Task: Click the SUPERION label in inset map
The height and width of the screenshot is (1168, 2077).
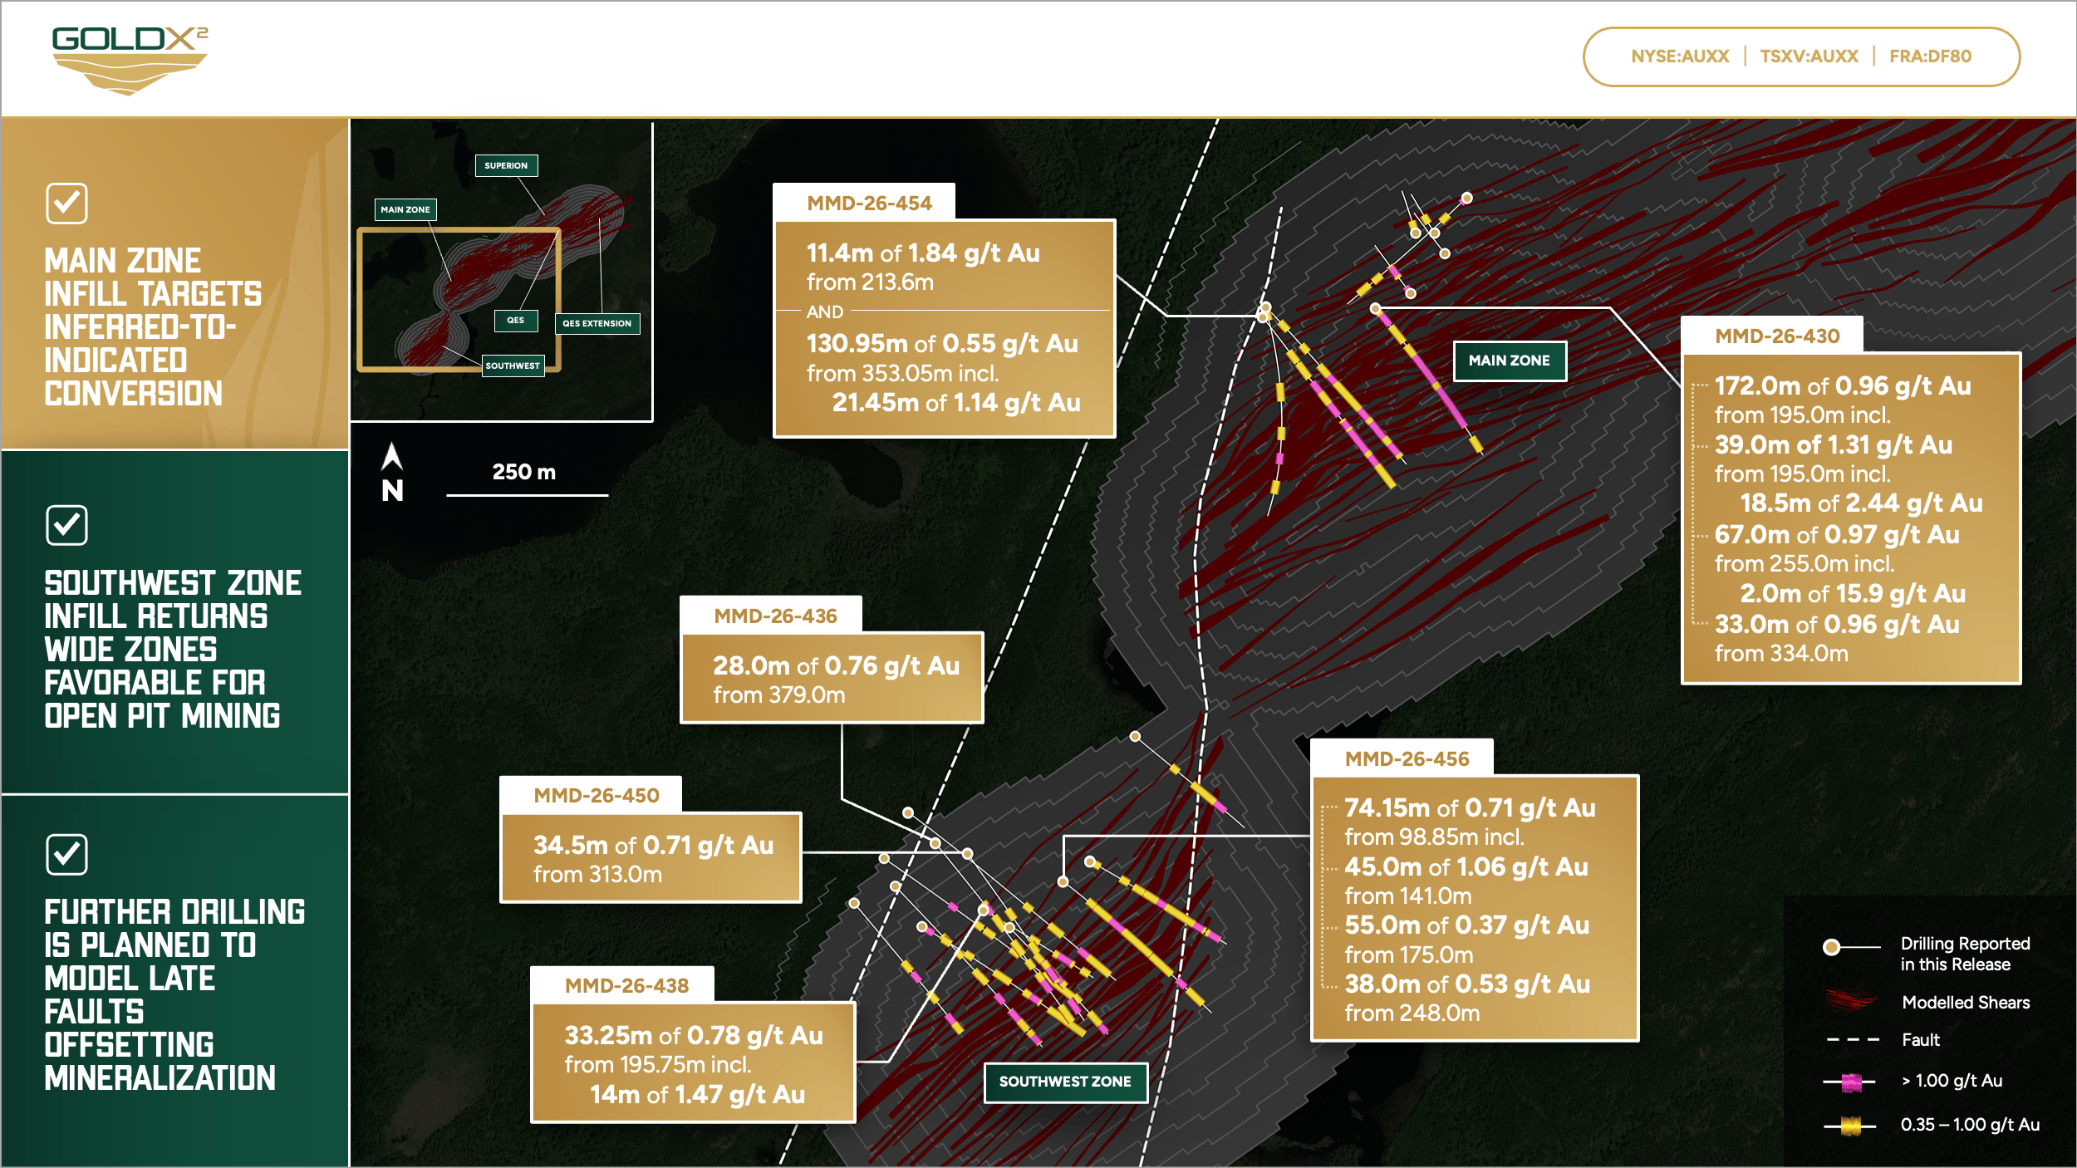Action: tap(506, 165)
